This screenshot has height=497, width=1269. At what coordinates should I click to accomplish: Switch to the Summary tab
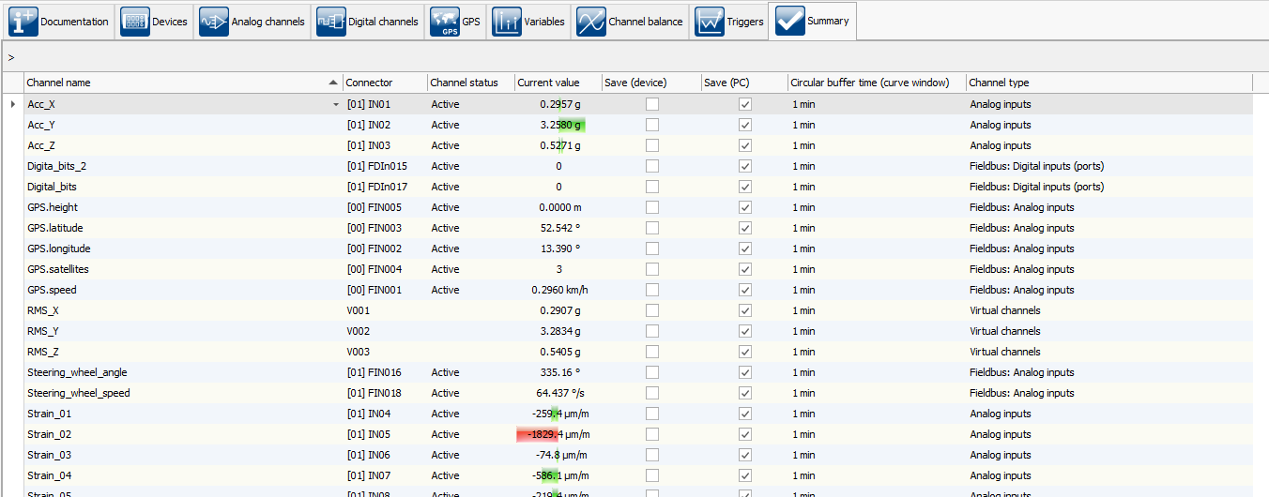click(813, 21)
